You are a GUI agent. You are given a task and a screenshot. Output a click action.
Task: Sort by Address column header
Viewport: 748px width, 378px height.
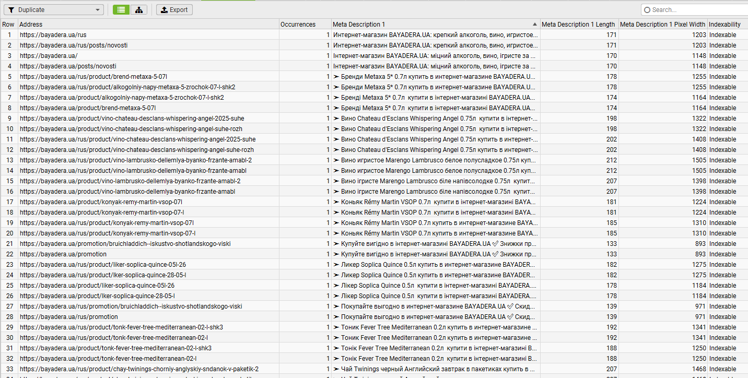click(x=148, y=24)
